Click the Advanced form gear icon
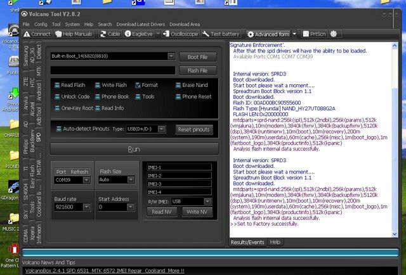The image size is (406, 275). point(251,34)
